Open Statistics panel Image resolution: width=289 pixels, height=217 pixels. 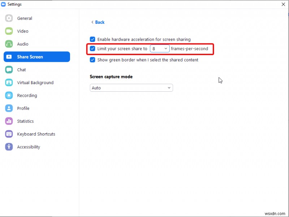(x=25, y=121)
